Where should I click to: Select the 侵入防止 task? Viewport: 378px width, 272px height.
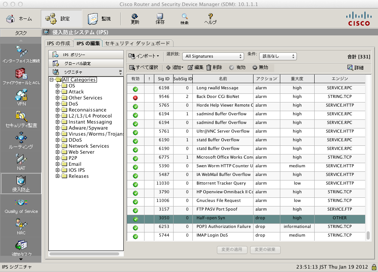(x=21, y=184)
